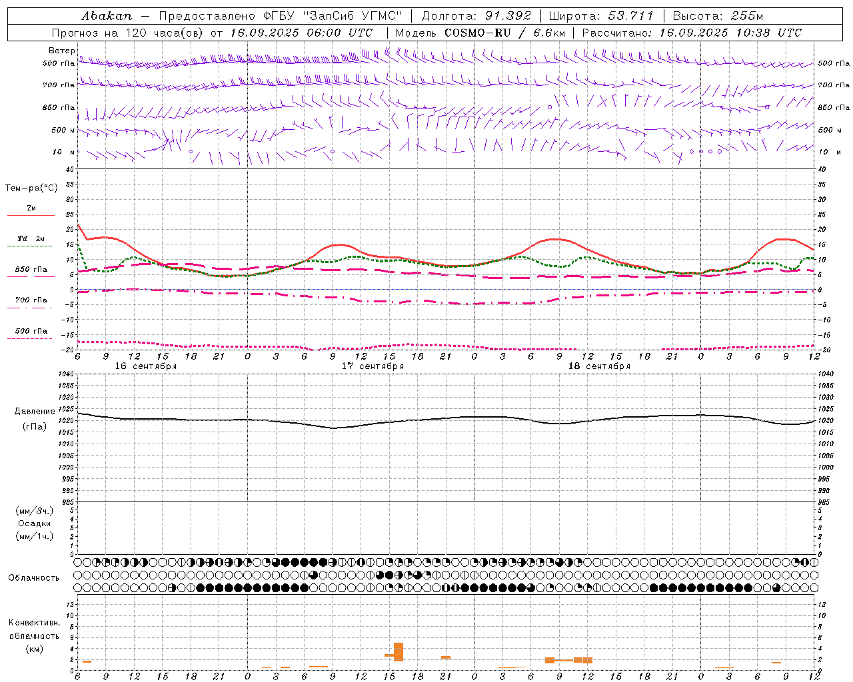The width and height of the screenshot is (853, 682).
Task: Click the dotted 500 гПа temperature legend line
Action: click(29, 338)
